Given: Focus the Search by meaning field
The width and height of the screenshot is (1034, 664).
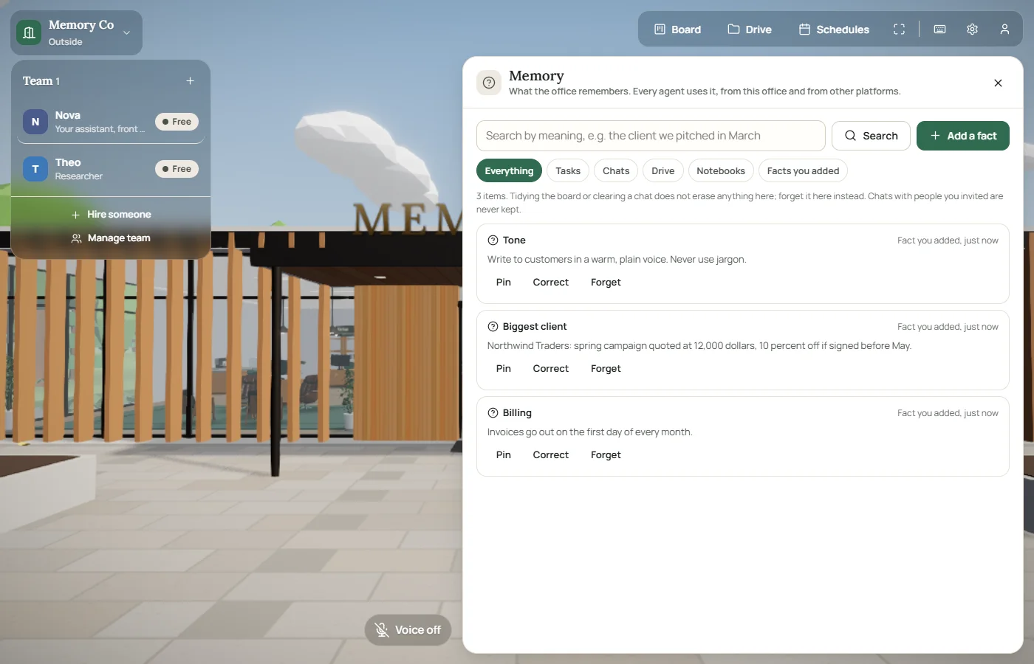Looking at the screenshot, I should 651,136.
